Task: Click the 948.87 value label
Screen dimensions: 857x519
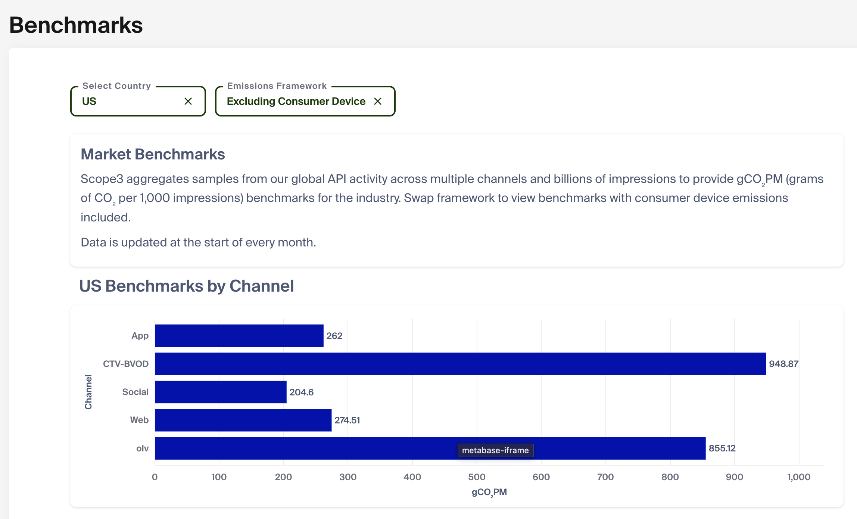Action: 783,364
